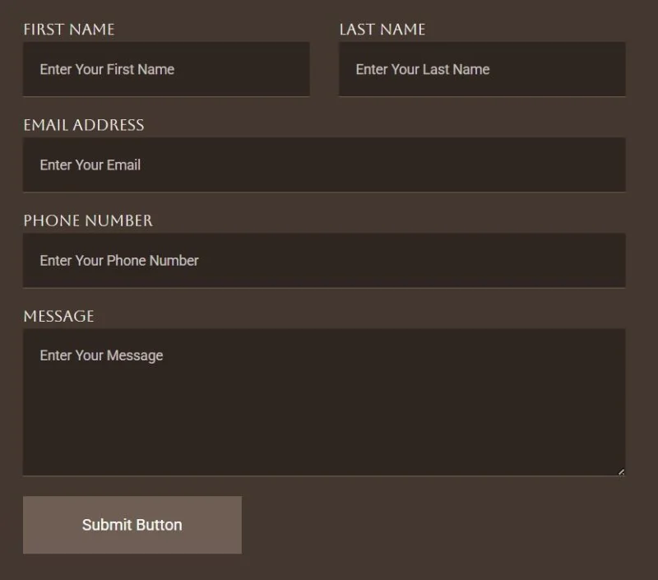Click 'Enter Your Last Name' placeholder text
Image resolution: width=658 pixels, height=580 pixels.
(x=423, y=69)
